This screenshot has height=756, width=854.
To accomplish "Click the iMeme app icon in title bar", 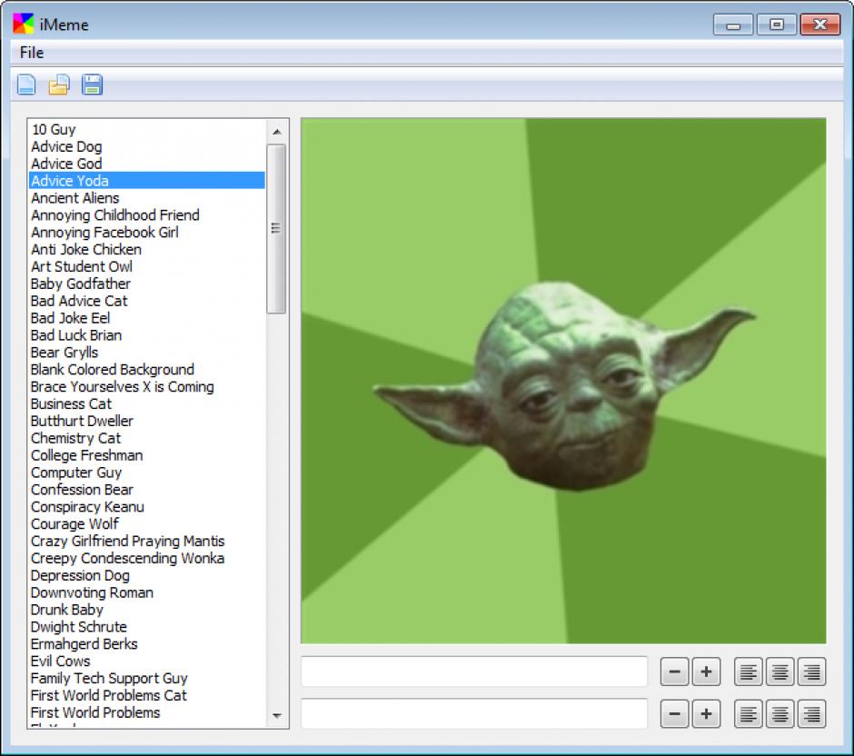I will 24,24.
